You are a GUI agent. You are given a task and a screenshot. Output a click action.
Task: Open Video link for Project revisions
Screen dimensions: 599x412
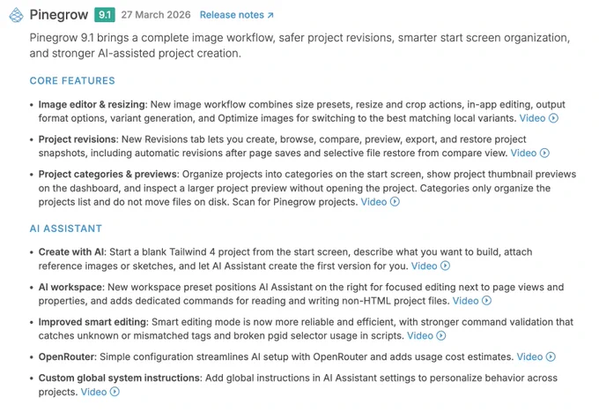click(523, 153)
